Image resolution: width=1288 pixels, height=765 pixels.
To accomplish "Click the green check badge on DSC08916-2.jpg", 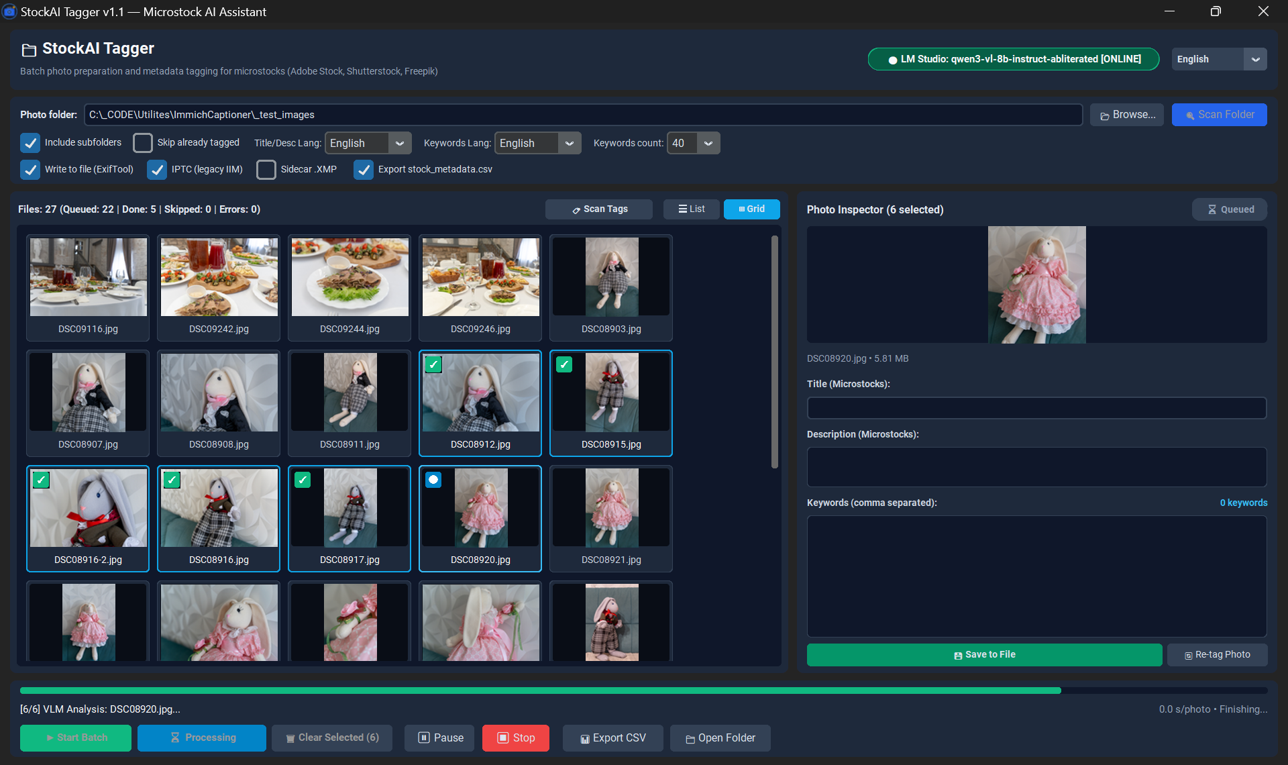I will pyautogui.click(x=41, y=480).
